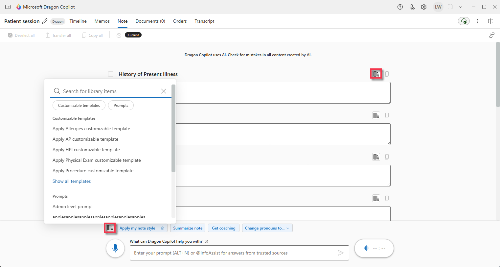Open the settings gear in the title bar
The width and height of the screenshot is (500, 267).
click(x=424, y=7)
